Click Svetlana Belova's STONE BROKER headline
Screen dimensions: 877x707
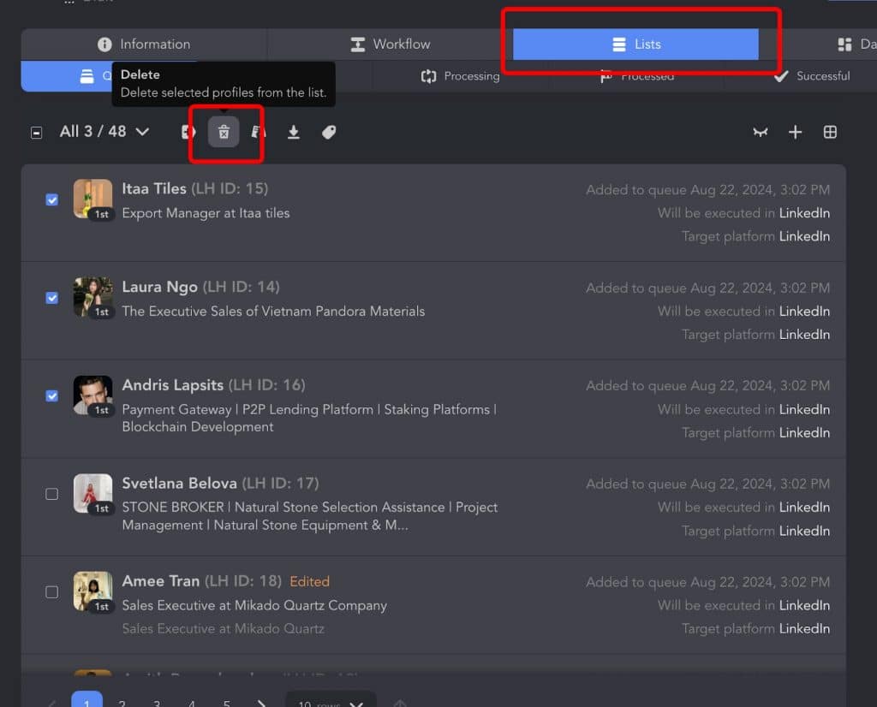pyautogui.click(x=310, y=516)
